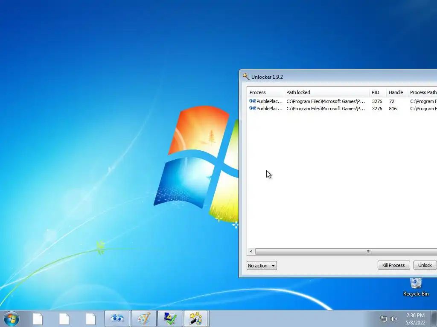
Task: Open the Recycle Bin desktop icon
Action: [416, 287]
